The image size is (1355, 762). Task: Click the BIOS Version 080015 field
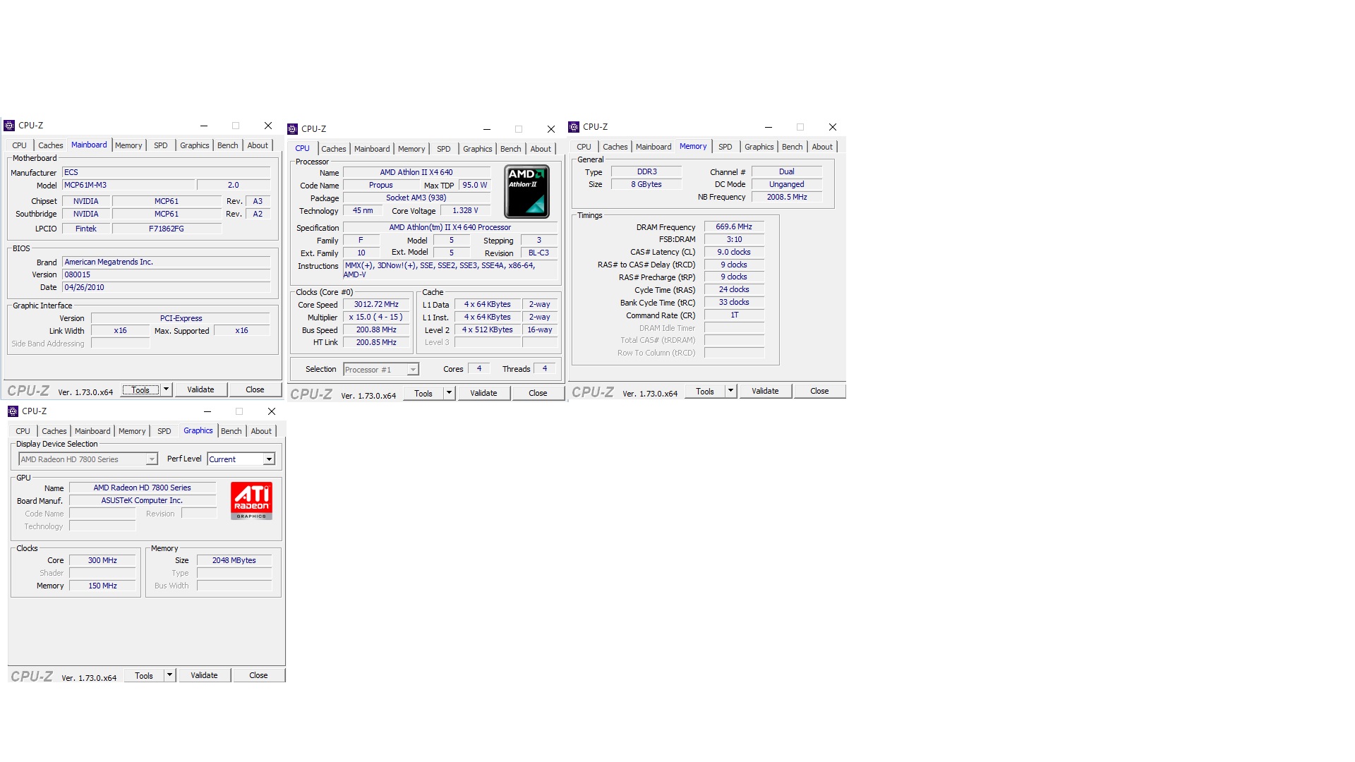pos(166,274)
